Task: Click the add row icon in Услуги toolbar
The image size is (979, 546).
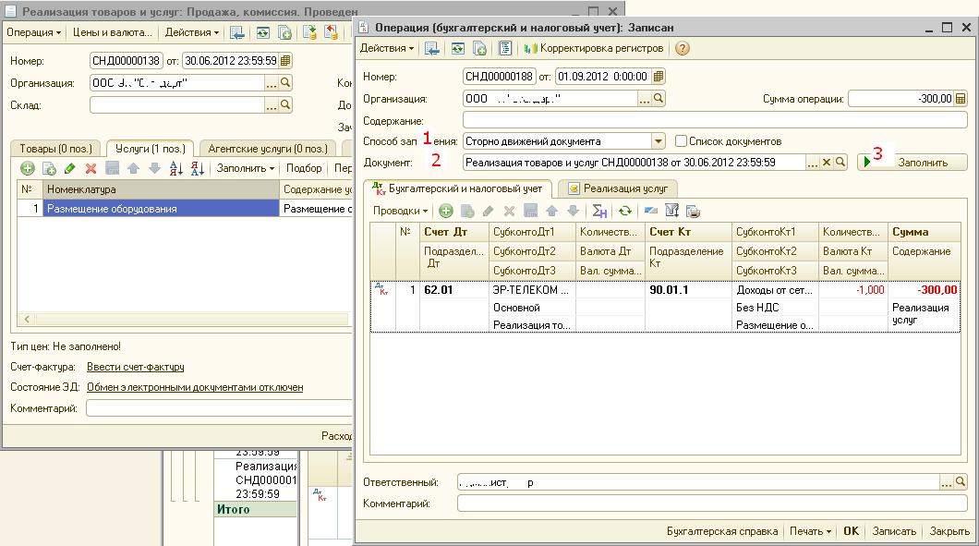Action: coord(28,168)
